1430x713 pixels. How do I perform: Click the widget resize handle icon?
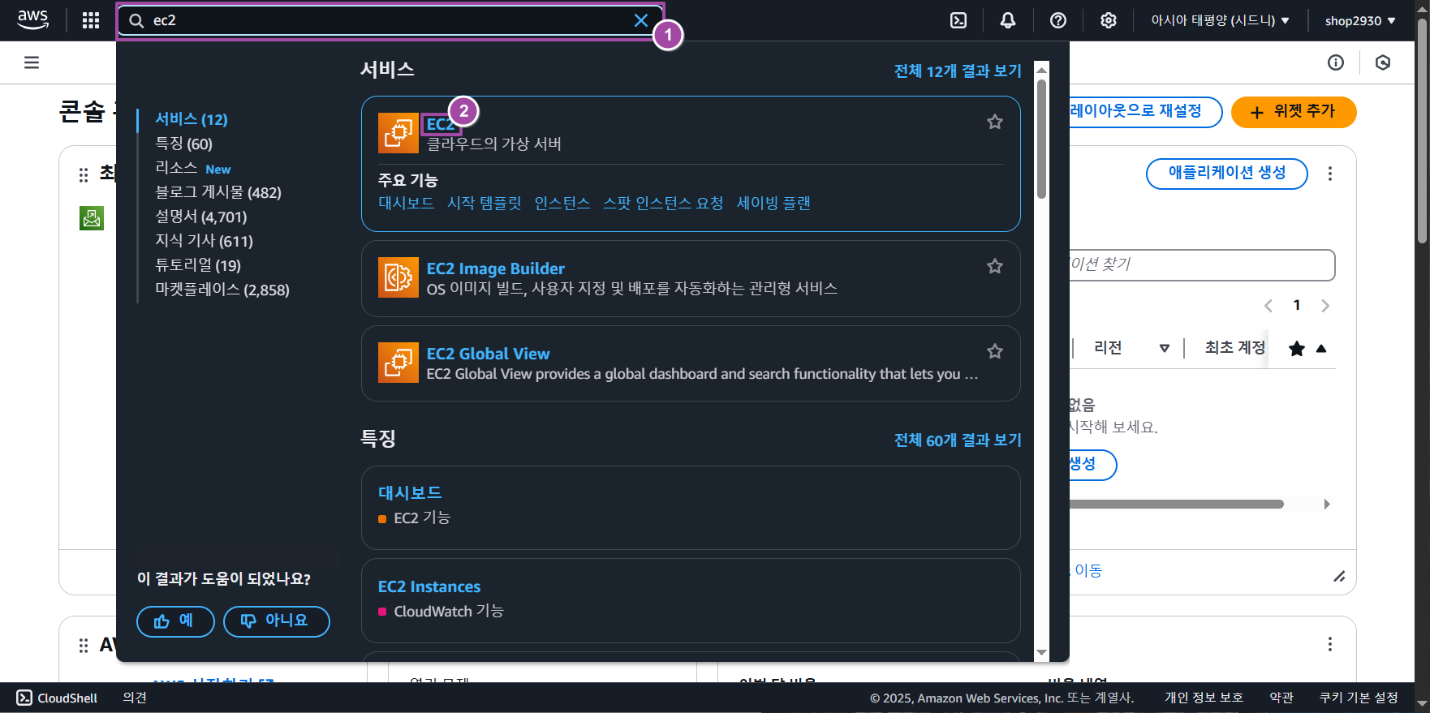pyautogui.click(x=1339, y=577)
